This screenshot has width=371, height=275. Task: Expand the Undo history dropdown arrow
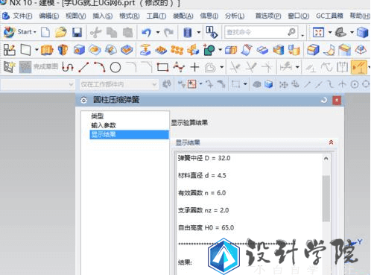(158, 32)
